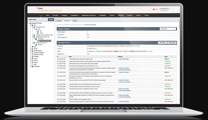Image resolution: width=208 pixels, height=120 pixels.
Task: Show Check Output for audit trail retention row
Action: tap(124, 59)
